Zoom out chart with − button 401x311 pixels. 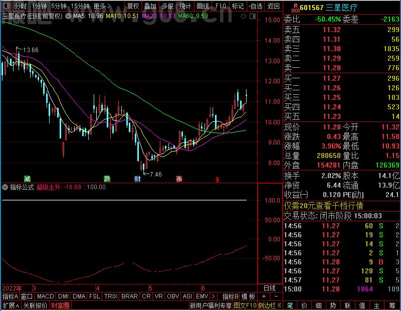tap(276, 296)
